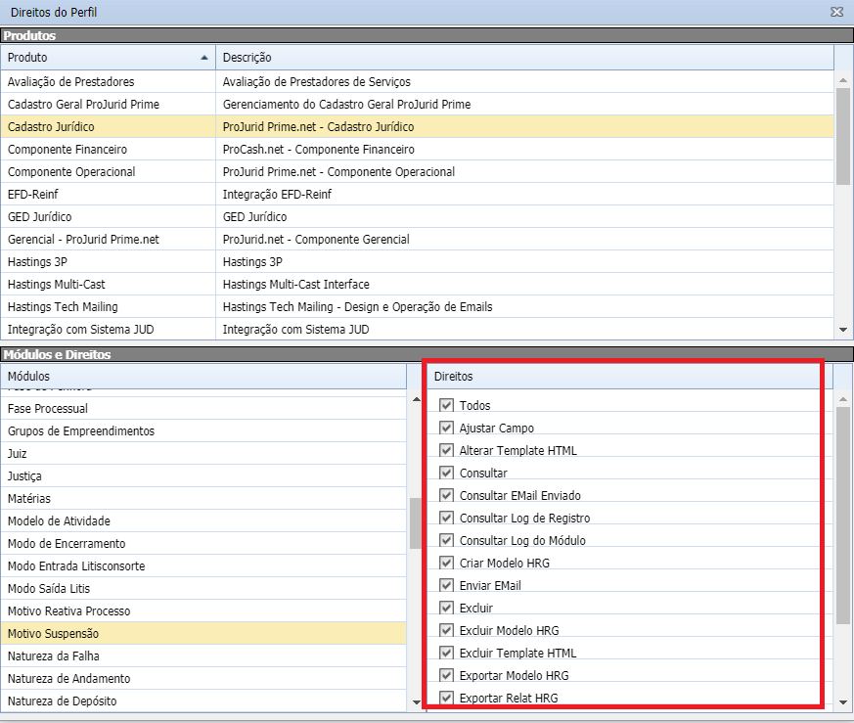Uncheck Criar Modelo HRG checkbox
This screenshot has width=854, height=723.
pyautogui.click(x=446, y=563)
